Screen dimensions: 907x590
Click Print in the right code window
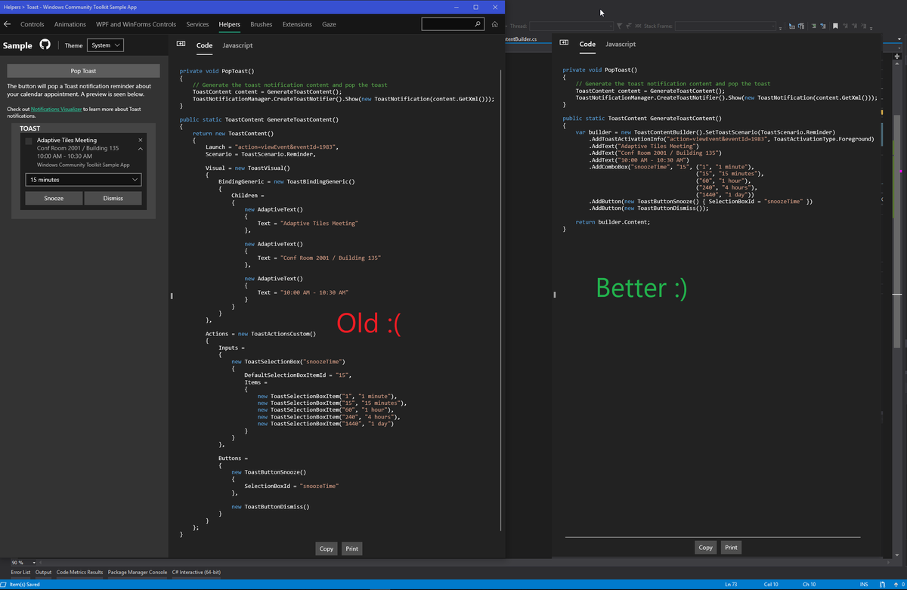731,548
